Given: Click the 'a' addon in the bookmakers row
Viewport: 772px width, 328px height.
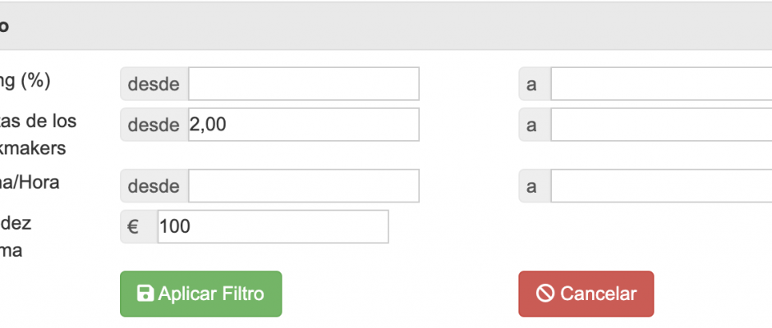Looking at the screenshot, I should (x=532, y=125).
